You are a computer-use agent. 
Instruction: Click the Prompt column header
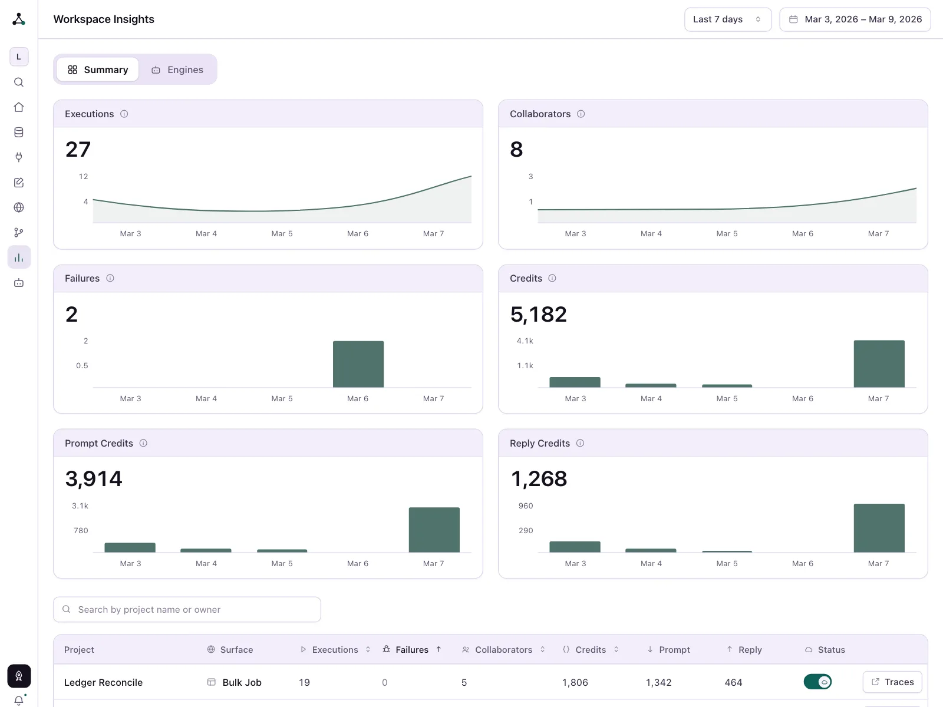coord(668,649)
